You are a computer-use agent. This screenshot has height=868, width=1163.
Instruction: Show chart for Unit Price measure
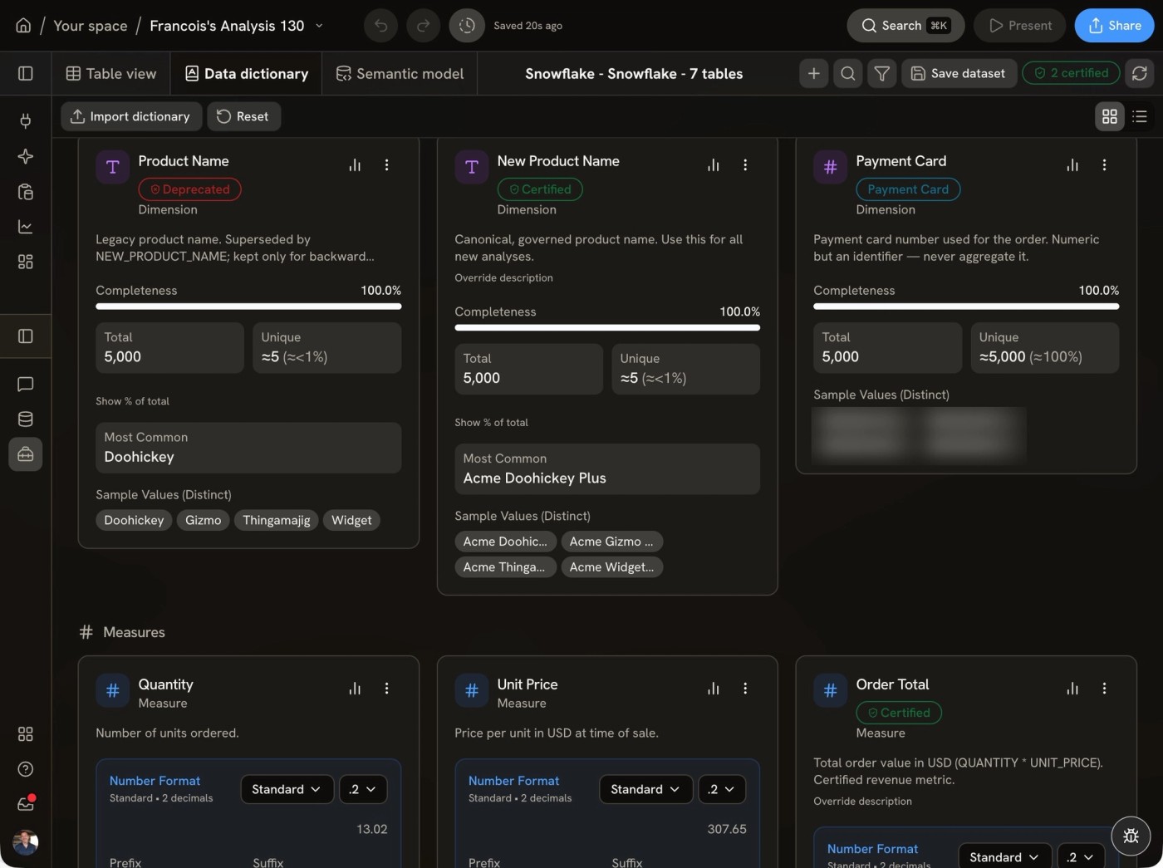[714, 689]
